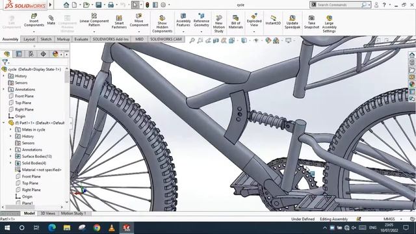Activate the Move Component tool

[138, 20]
